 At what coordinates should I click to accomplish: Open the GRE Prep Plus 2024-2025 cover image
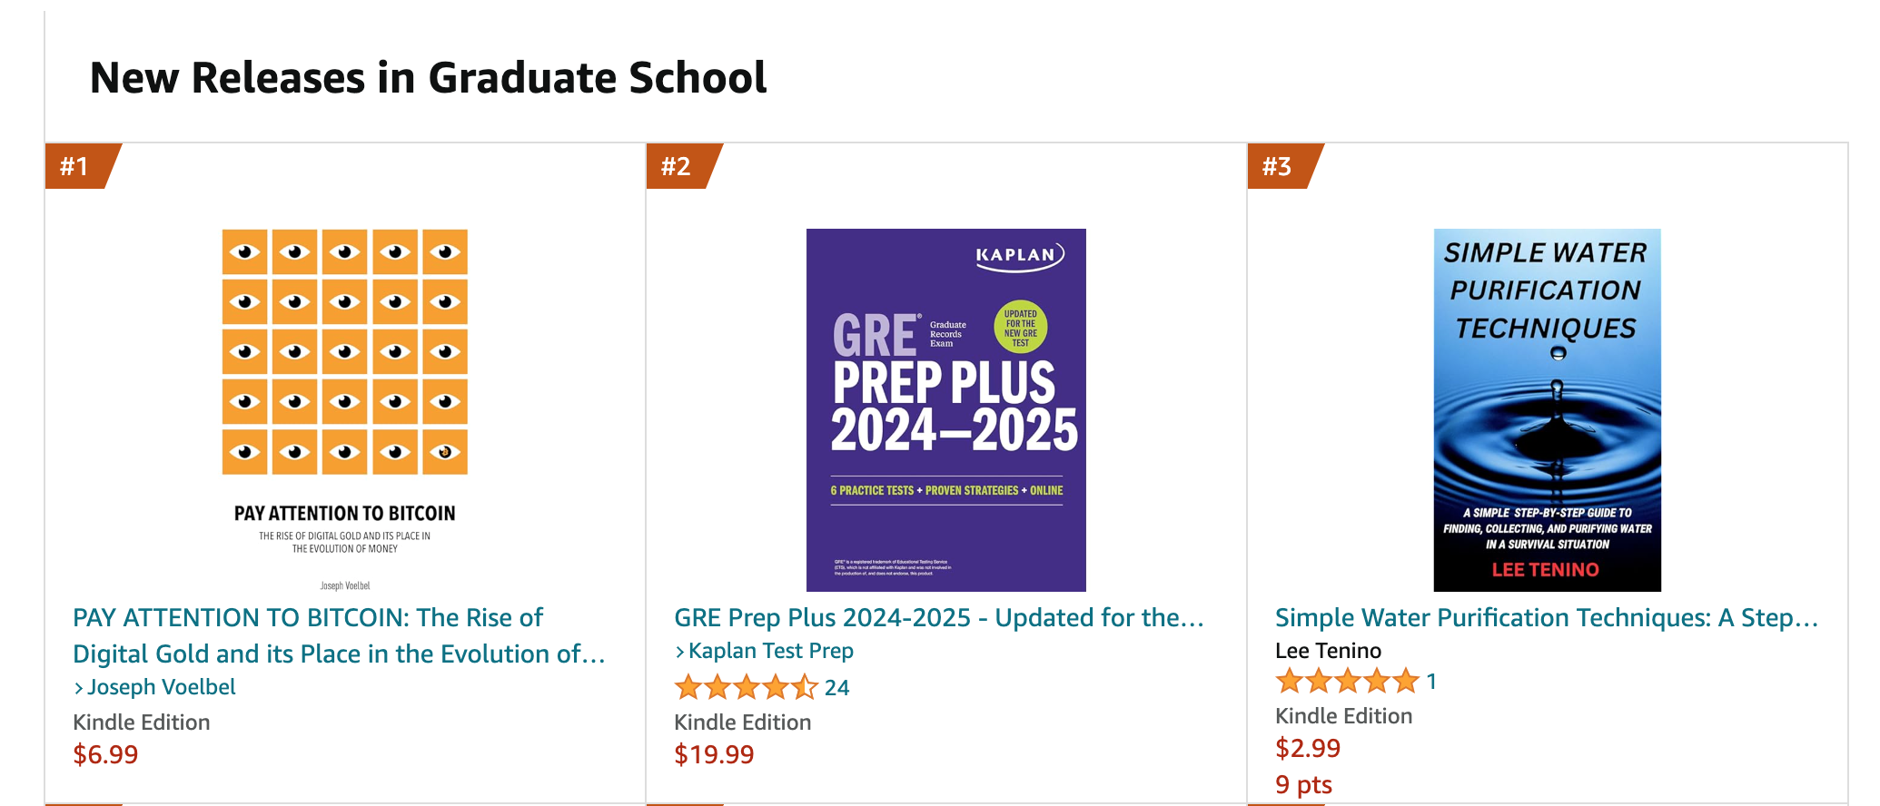[945, 408]
